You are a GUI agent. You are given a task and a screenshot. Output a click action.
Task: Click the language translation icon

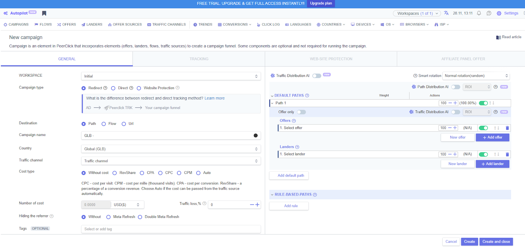click(x=446, y=13)
